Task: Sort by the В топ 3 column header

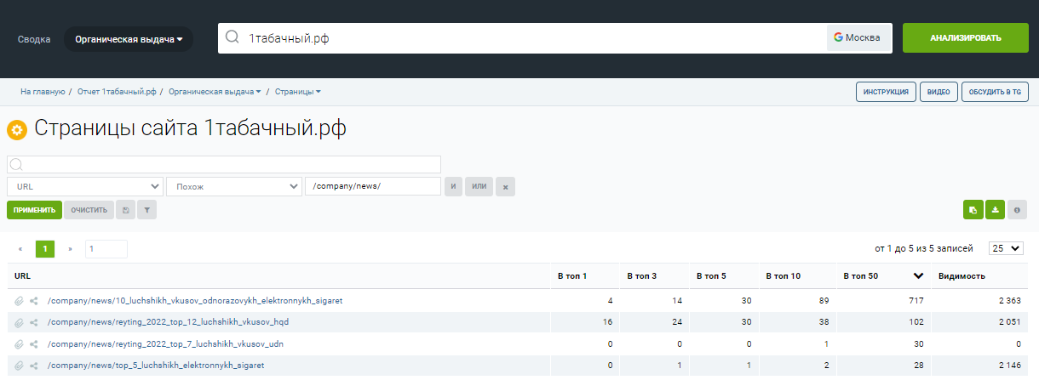Action: (642, 276)
